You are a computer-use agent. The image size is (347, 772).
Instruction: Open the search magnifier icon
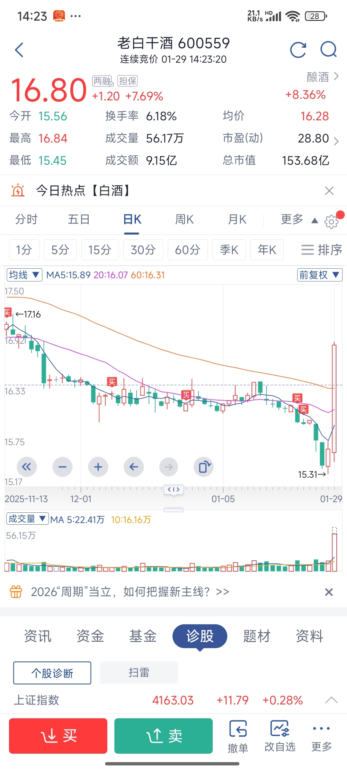coord(328,50)
